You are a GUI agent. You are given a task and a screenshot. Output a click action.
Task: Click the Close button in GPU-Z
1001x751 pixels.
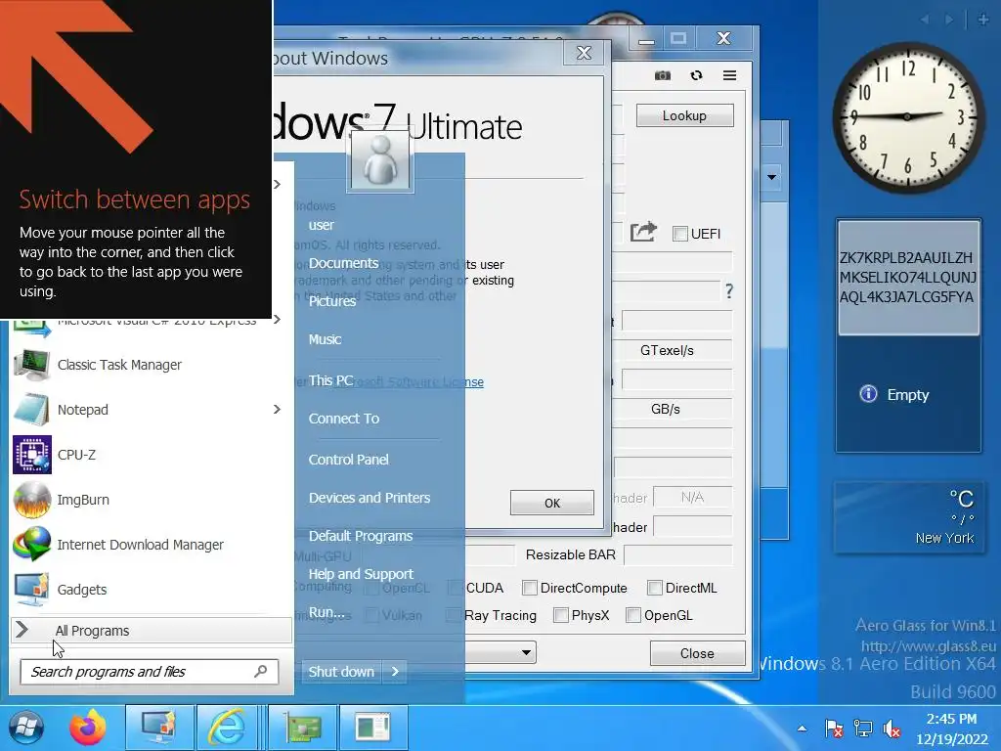pyautogui.click(x=697, y=653)
